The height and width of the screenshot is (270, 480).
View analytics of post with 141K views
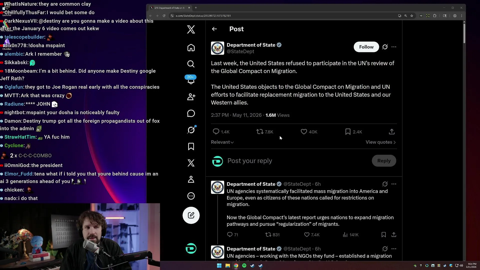[350, 235]
